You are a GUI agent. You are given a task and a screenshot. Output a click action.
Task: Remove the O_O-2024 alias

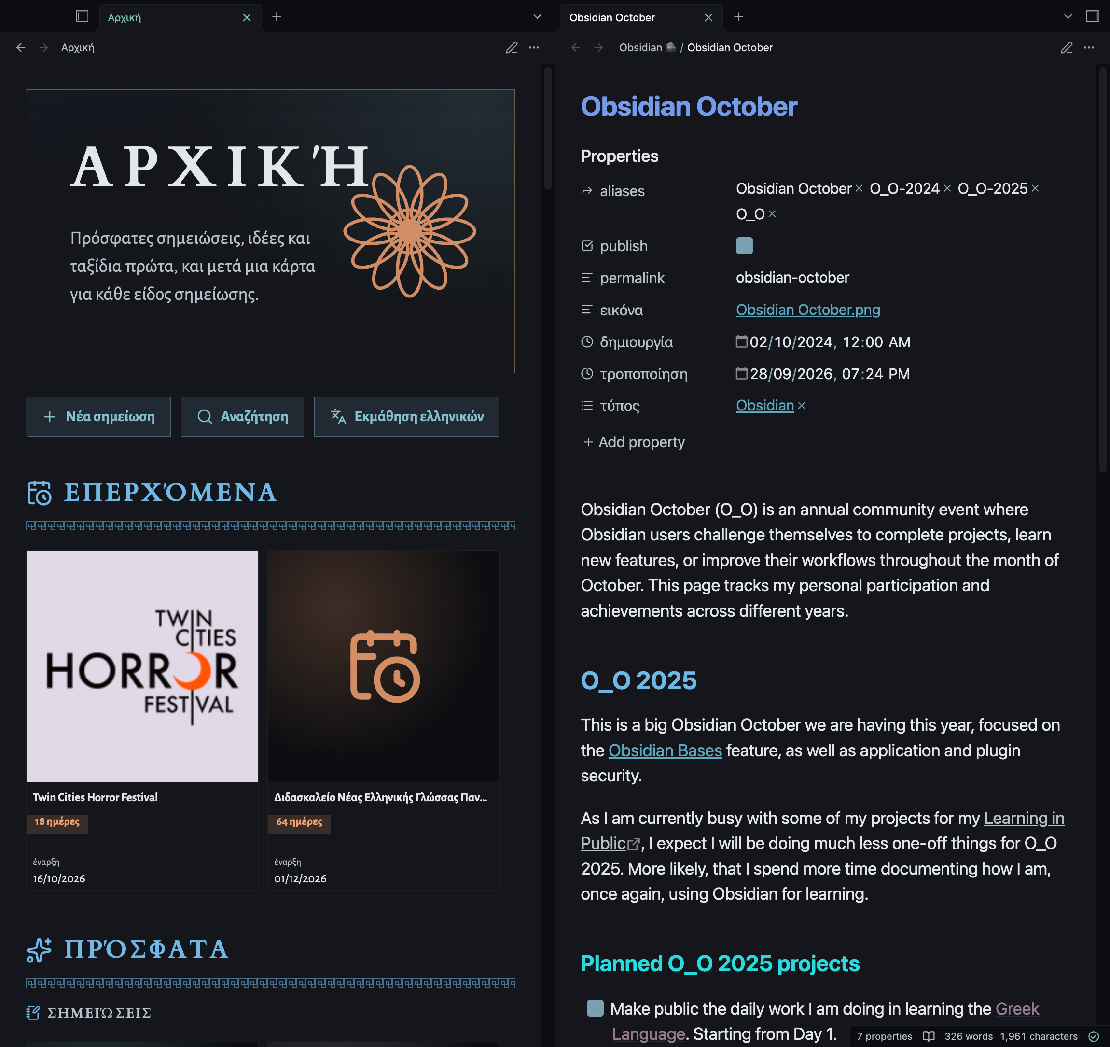947,188
